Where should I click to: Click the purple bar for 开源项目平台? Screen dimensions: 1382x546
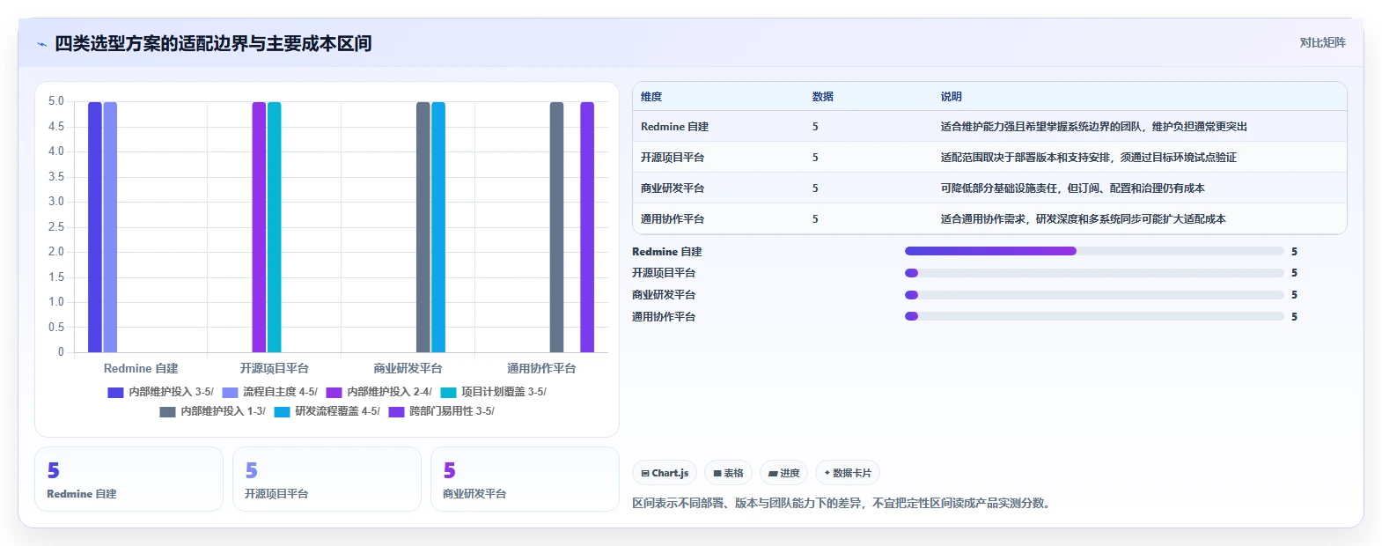[x=259, y=227]
